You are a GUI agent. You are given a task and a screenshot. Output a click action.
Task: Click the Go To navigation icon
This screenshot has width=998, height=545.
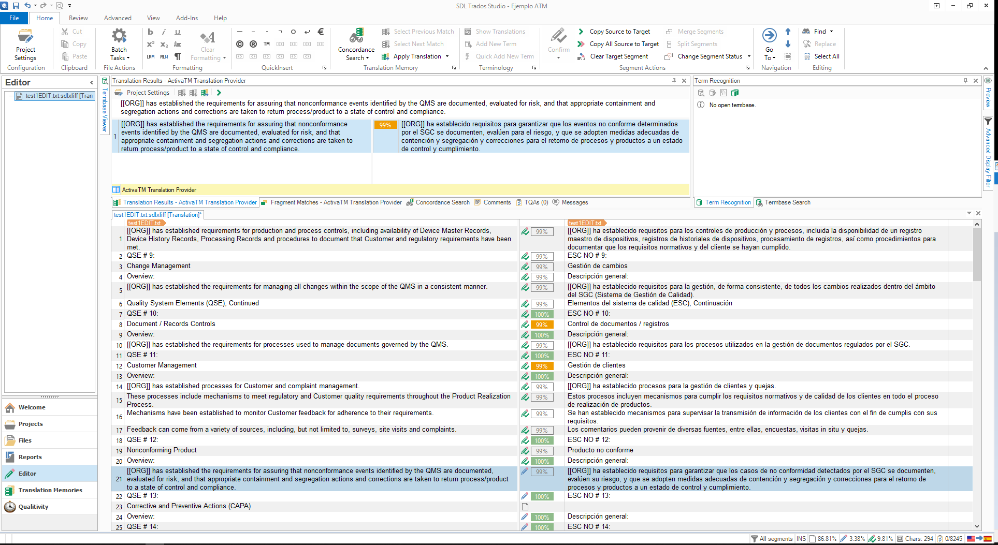point(770,36)
